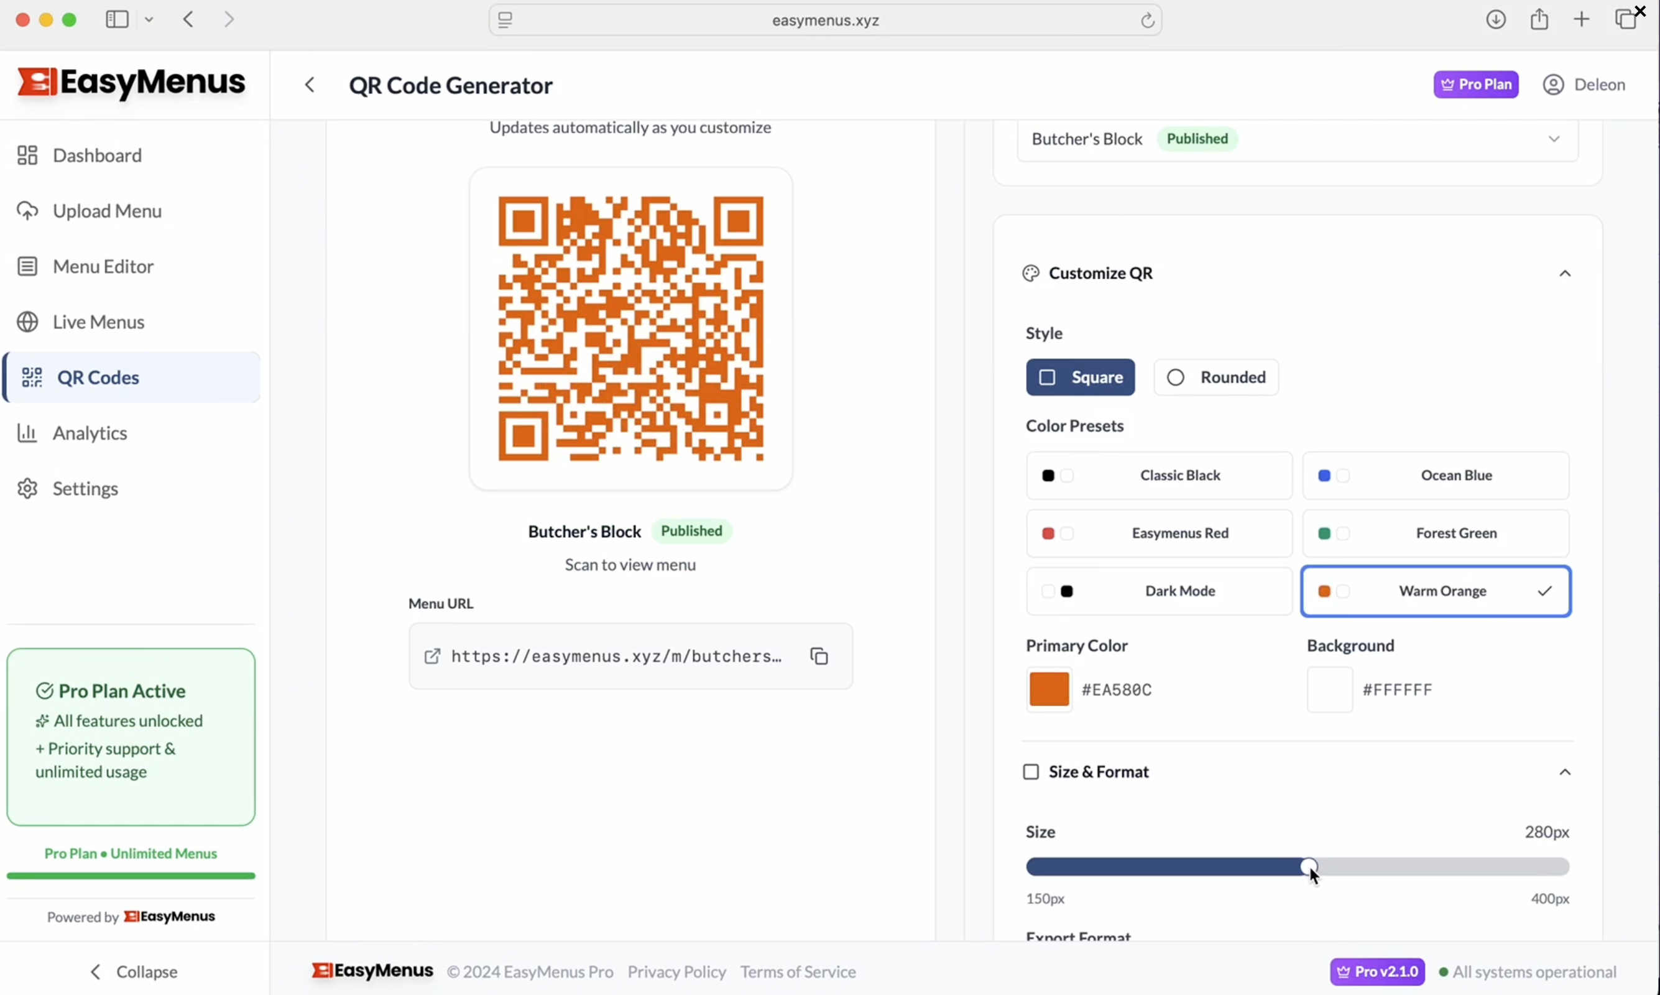Click the back arrow beside QR Code Generator
1660x995 pixels.
pos(310,85)
